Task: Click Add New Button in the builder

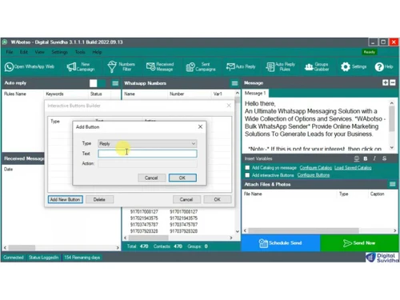Action: pyautogui.click(x=65, y=199)
